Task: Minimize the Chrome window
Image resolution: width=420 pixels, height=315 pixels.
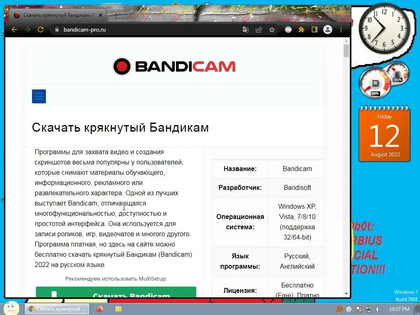Action: (x=316, y=9)
